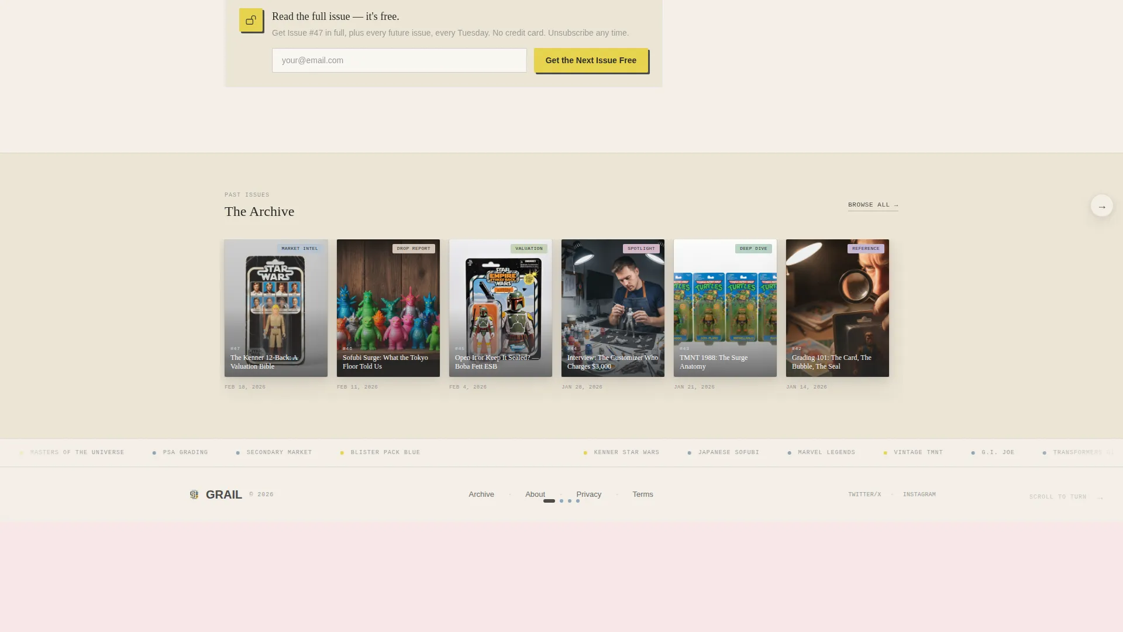
Task: Select the Market Intel category tag
Action: pos(299,249)
